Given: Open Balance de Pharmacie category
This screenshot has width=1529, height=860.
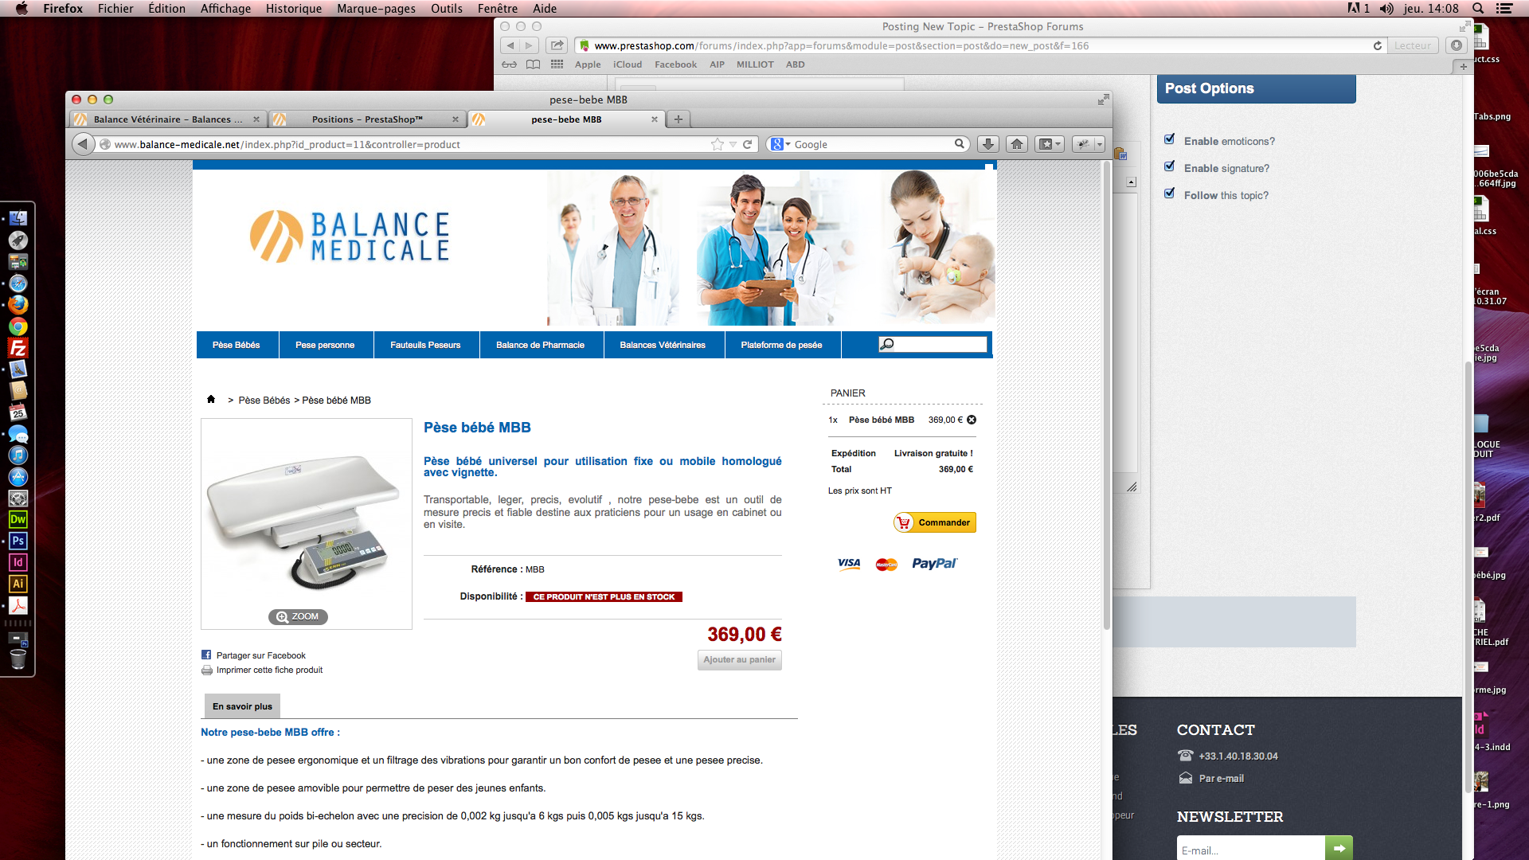Looking at the screenshot, I should 540,345.
